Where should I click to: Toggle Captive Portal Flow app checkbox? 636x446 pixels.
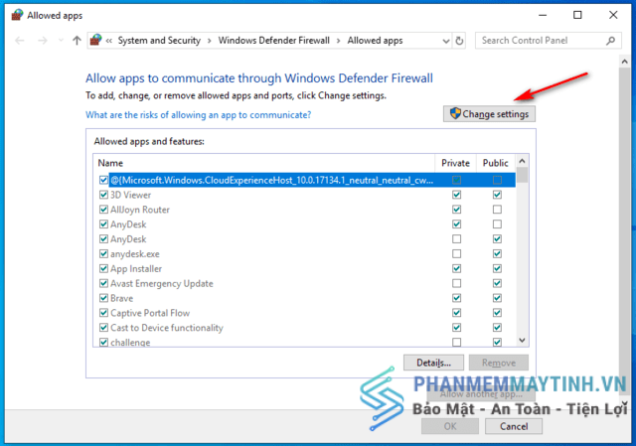103,313
